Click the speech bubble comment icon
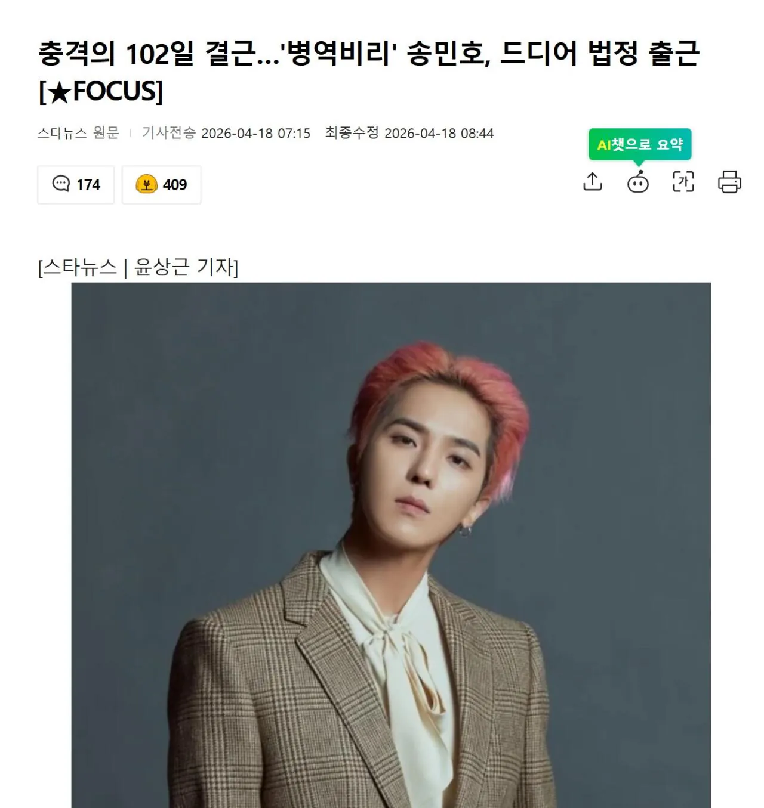The height and width of the screenshot is (808, 764). (x=60, y=184)
